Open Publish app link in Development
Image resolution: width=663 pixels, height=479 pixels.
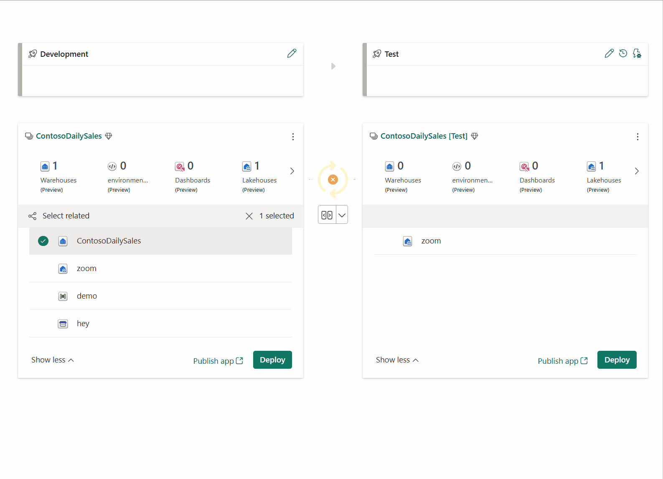pyautogui.click(x=218, y=361)
